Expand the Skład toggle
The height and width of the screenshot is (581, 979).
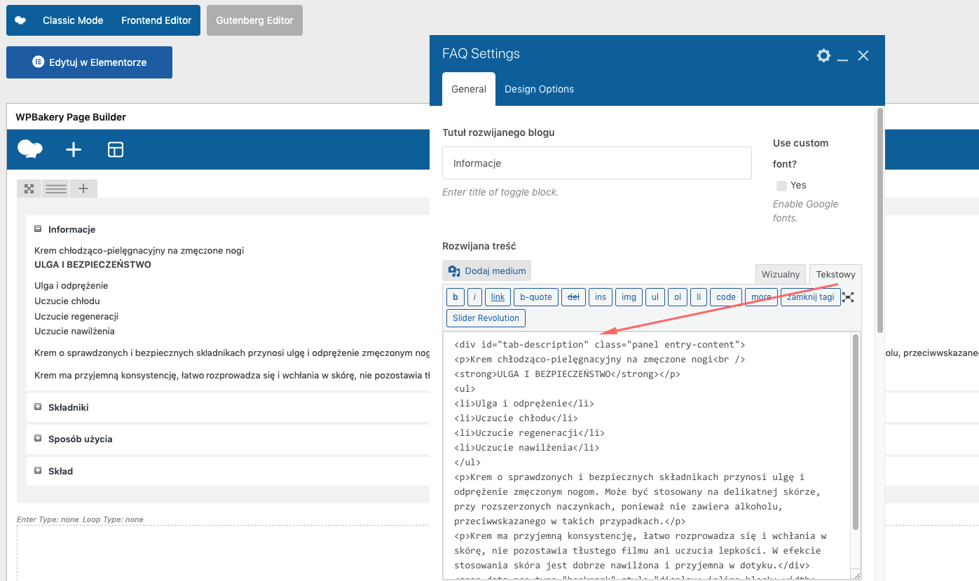coord(38,470)
